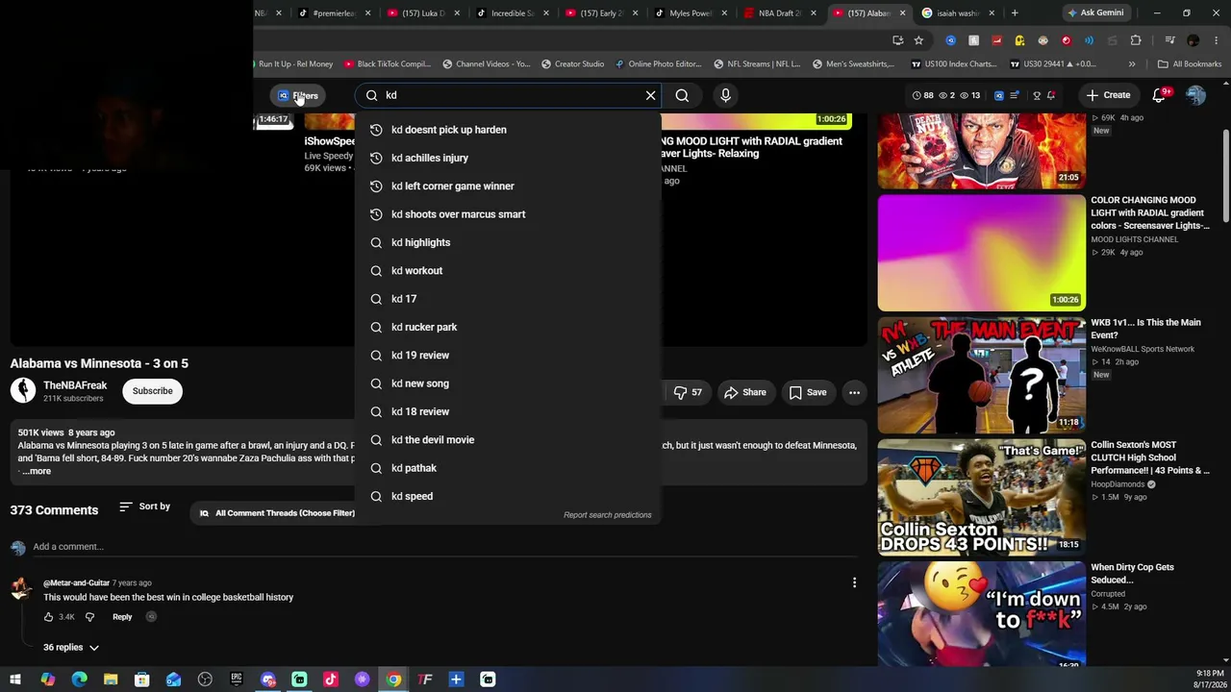Choose the "kd the devil movie" suggestion
1231x692 pixels.
[508, 440]
